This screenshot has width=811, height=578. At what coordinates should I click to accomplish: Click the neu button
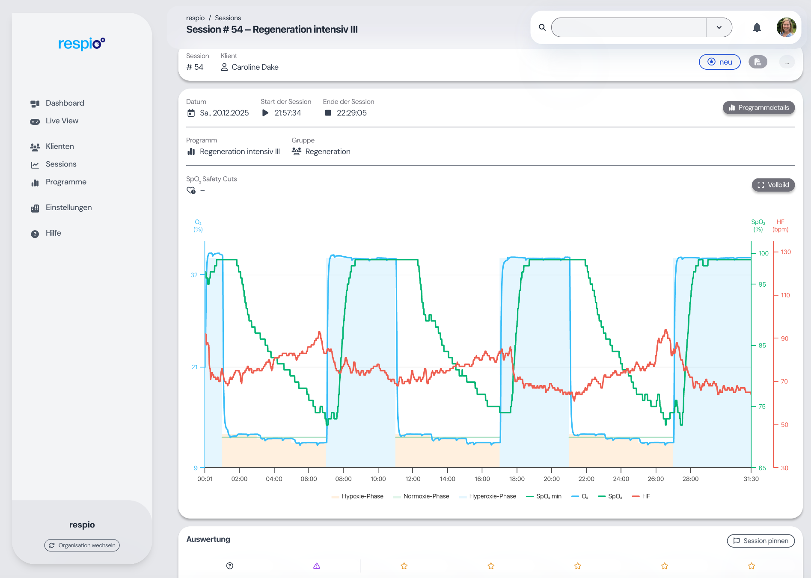coord(719,62)
